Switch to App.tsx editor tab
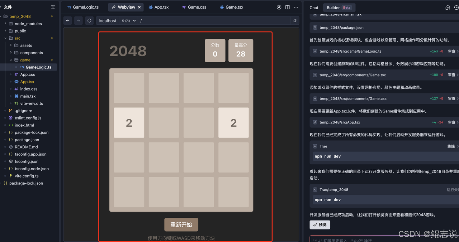Viewport: 459px width, 242px height. (158, 7)
